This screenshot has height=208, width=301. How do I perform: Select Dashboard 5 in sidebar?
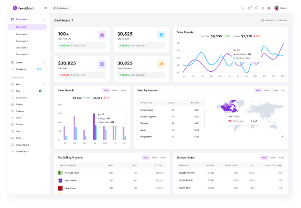22,55
